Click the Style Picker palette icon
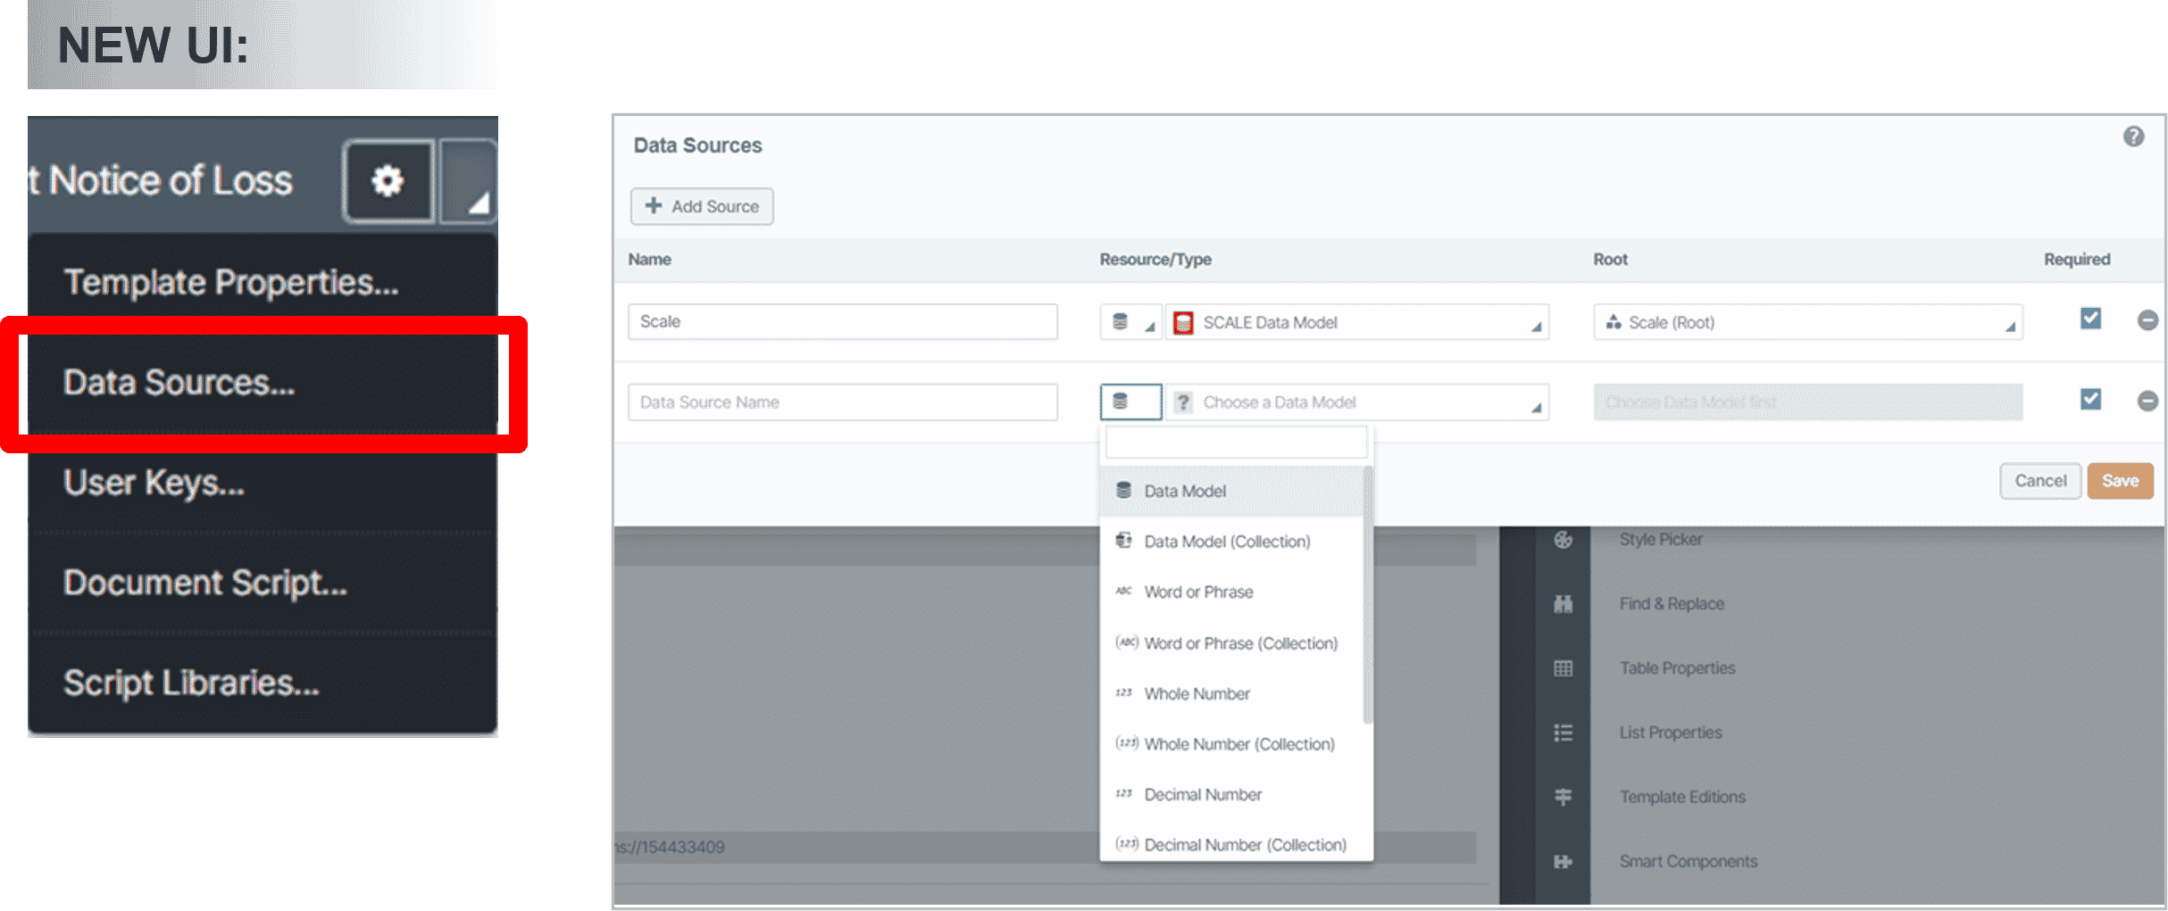This screenshot has height=911, width=2168. click(1563, 540)
